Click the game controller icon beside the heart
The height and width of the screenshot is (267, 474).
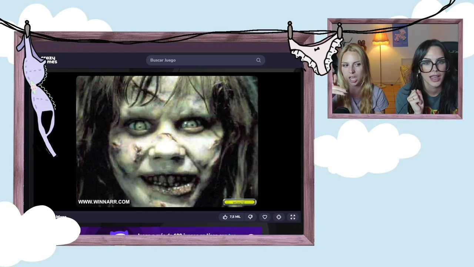click(x=279, y=217)
